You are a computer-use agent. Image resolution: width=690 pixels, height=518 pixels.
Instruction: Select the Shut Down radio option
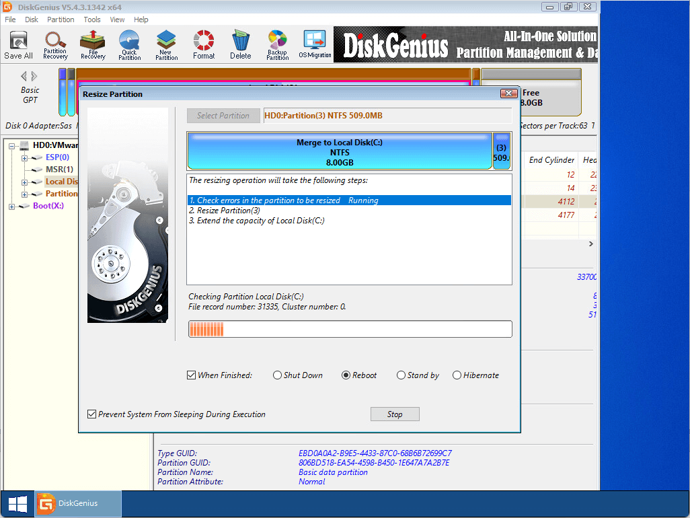point(277,375)
